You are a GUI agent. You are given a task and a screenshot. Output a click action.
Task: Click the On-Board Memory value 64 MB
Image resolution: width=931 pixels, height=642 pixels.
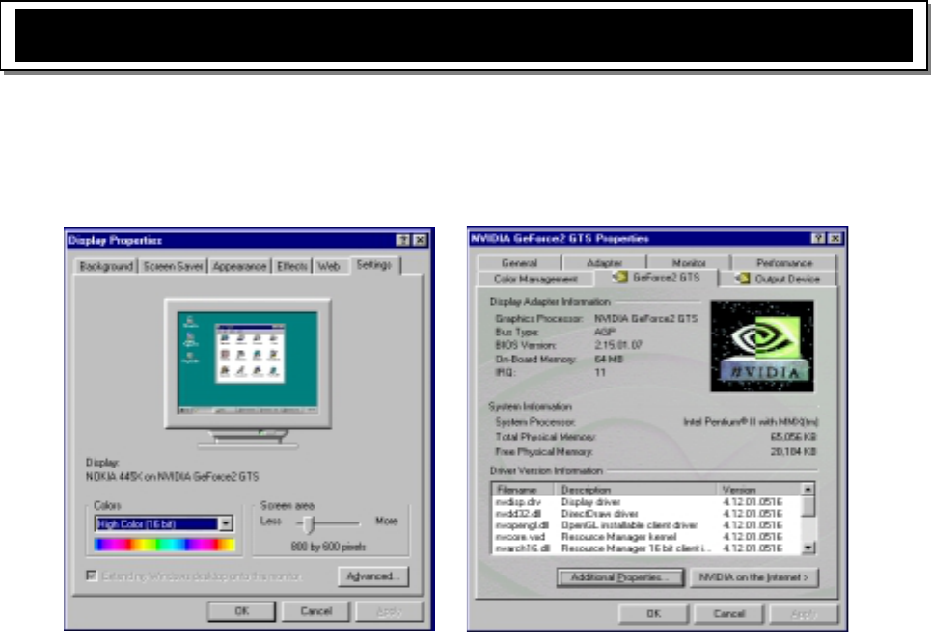click(609, 359)
